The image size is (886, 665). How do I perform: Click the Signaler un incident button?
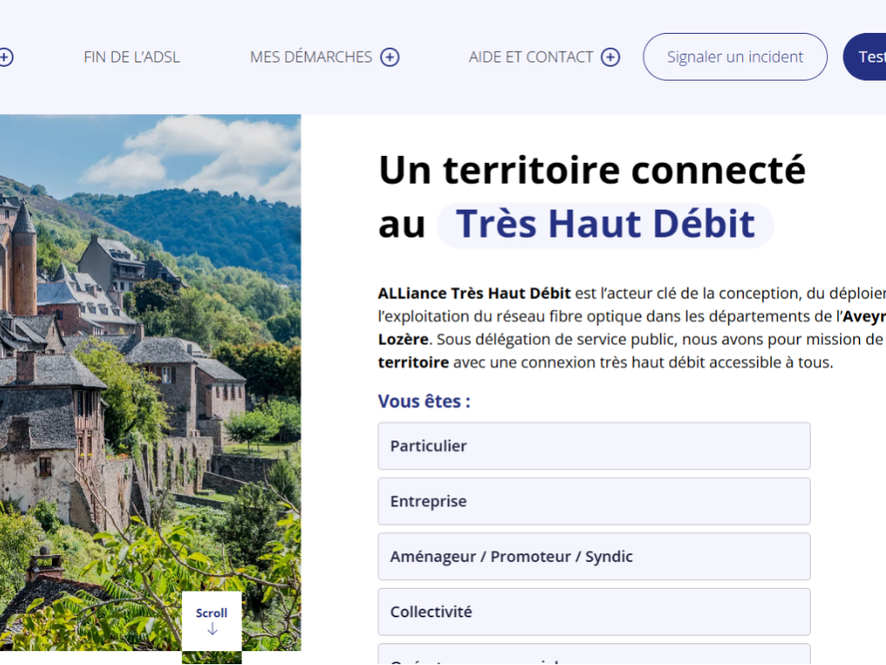(x=734, y=56)
